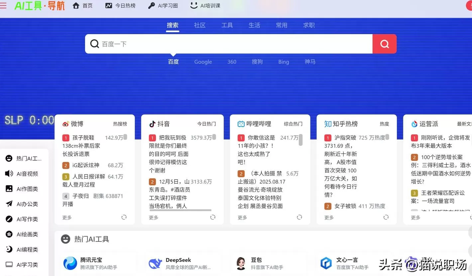
Task: Switch to the 社区 tab
Action: 200,25
